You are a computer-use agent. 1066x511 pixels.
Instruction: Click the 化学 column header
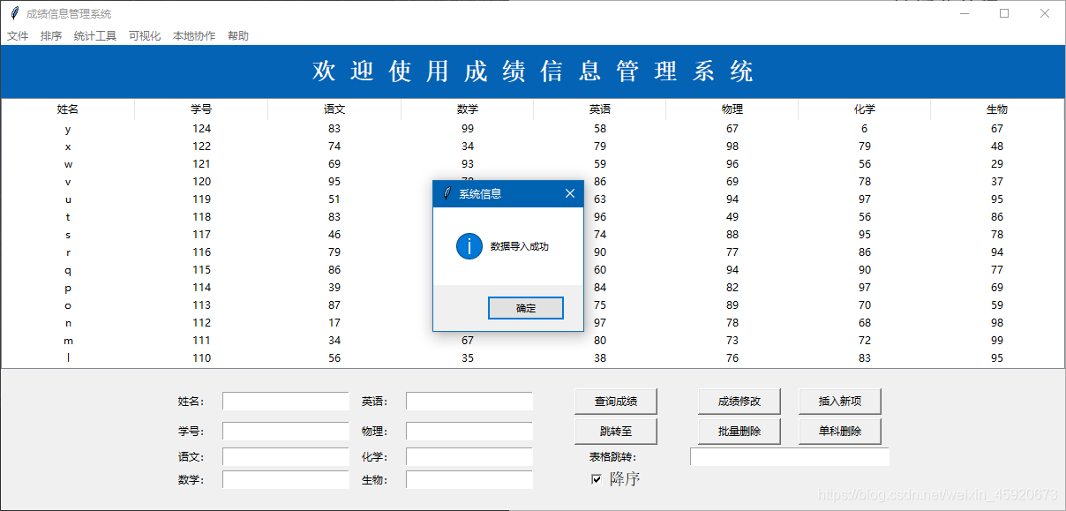pos(865,109)
